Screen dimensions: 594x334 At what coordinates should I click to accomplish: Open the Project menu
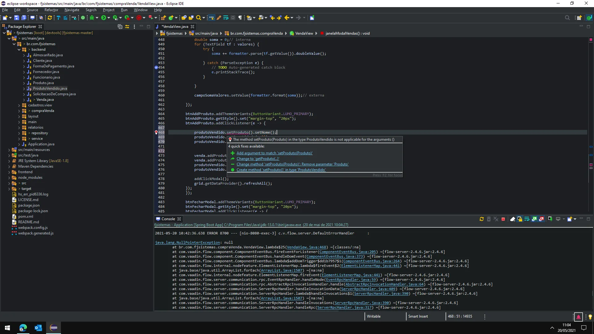(x=109, y=10)
